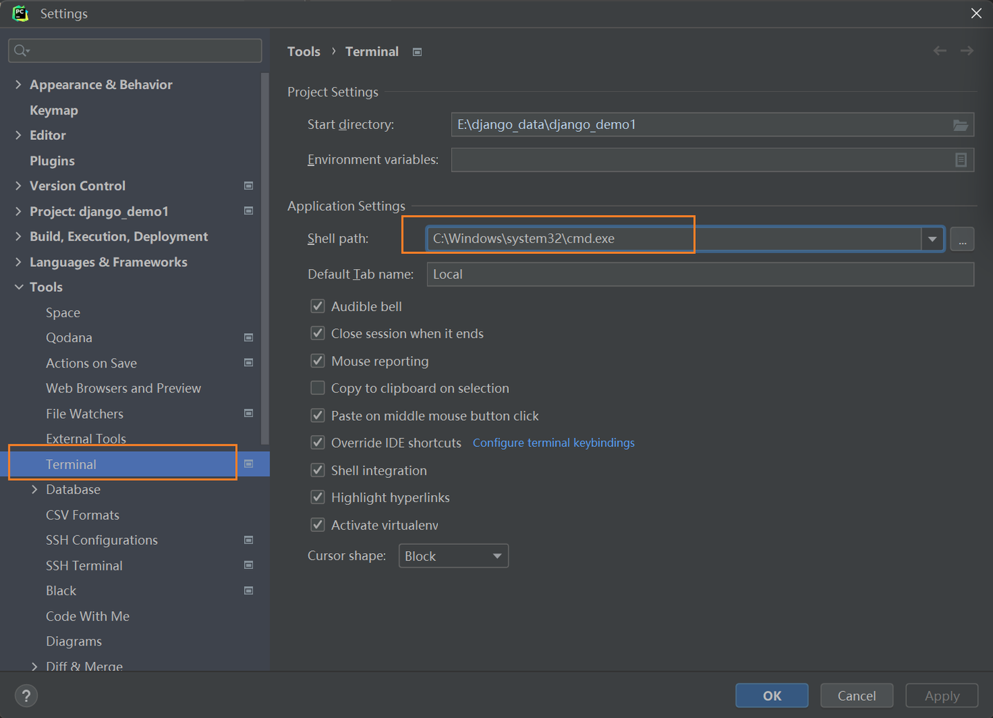Click the Apply button

(x=942, y=695)
